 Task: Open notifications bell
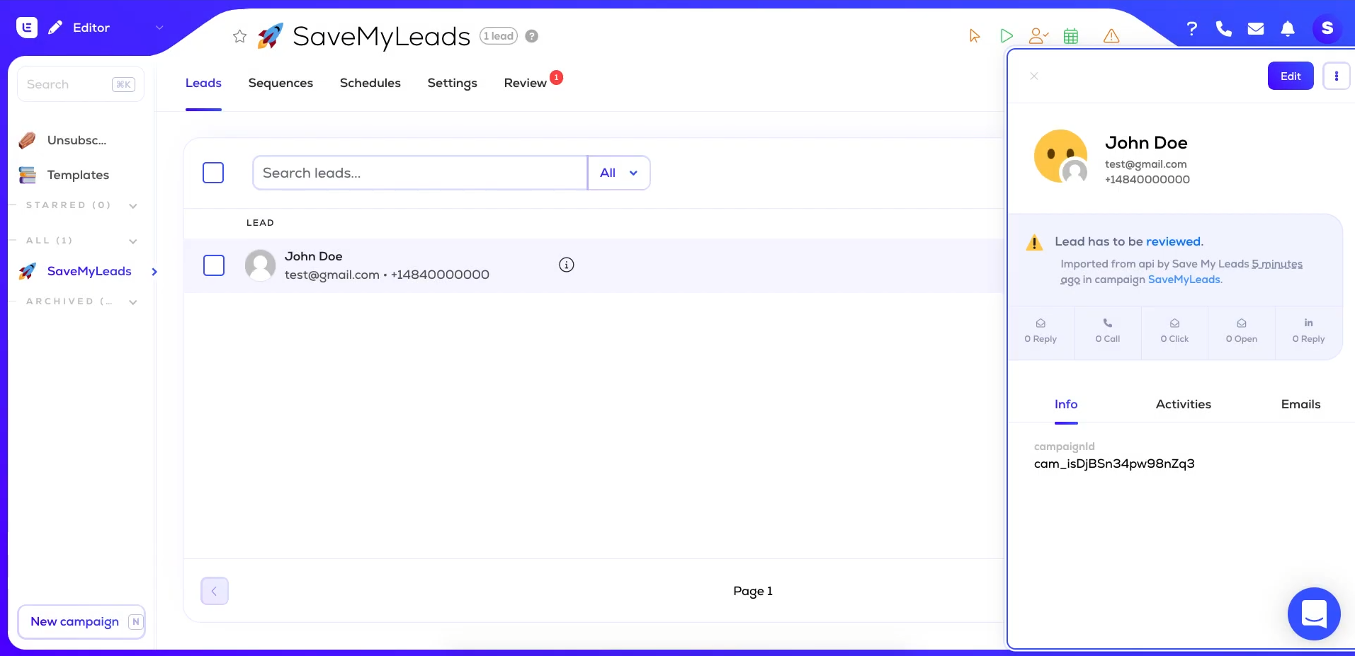point(1288,28)
